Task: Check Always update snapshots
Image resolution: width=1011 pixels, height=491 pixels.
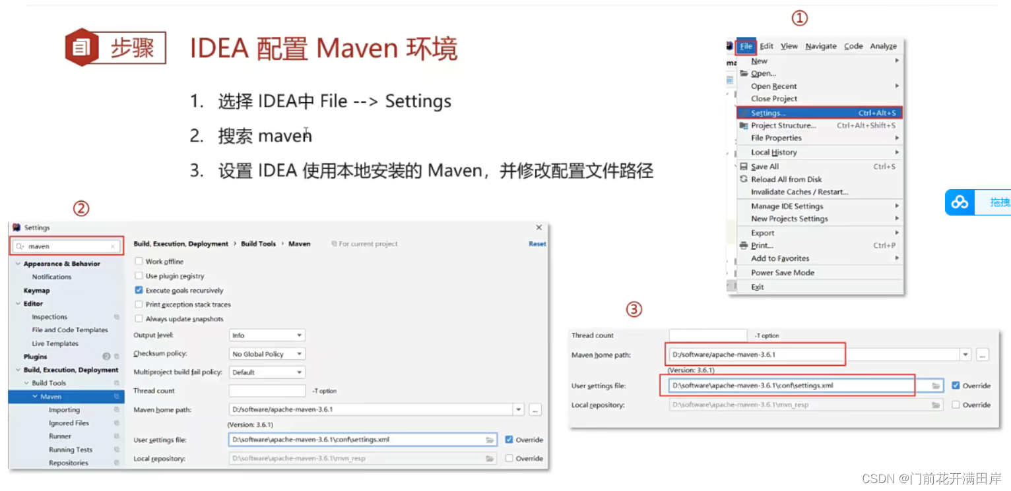Action: click(139, 318)
